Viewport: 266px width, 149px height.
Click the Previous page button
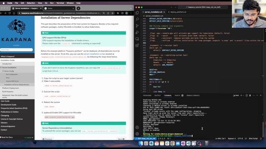coord(47,139)
